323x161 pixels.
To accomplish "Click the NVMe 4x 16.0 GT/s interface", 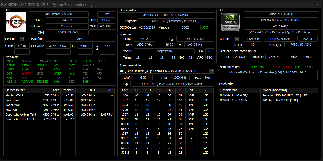I will [x=236, y=95].
